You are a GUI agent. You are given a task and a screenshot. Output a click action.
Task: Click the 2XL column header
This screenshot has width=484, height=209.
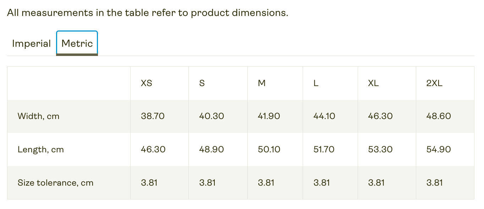[x=434, y=83]
